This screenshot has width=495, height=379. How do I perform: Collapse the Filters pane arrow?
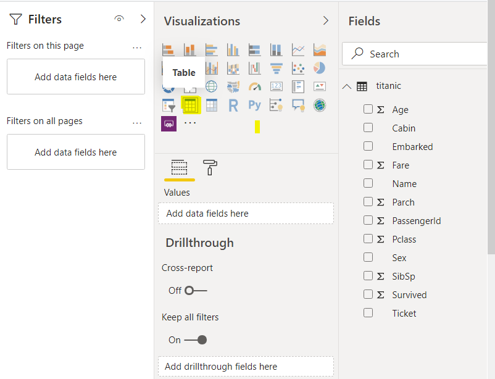point(143,19)
